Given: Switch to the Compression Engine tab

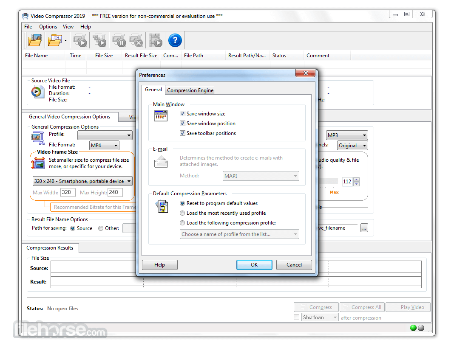Looking at the screenshot, I should coord(190,90).
